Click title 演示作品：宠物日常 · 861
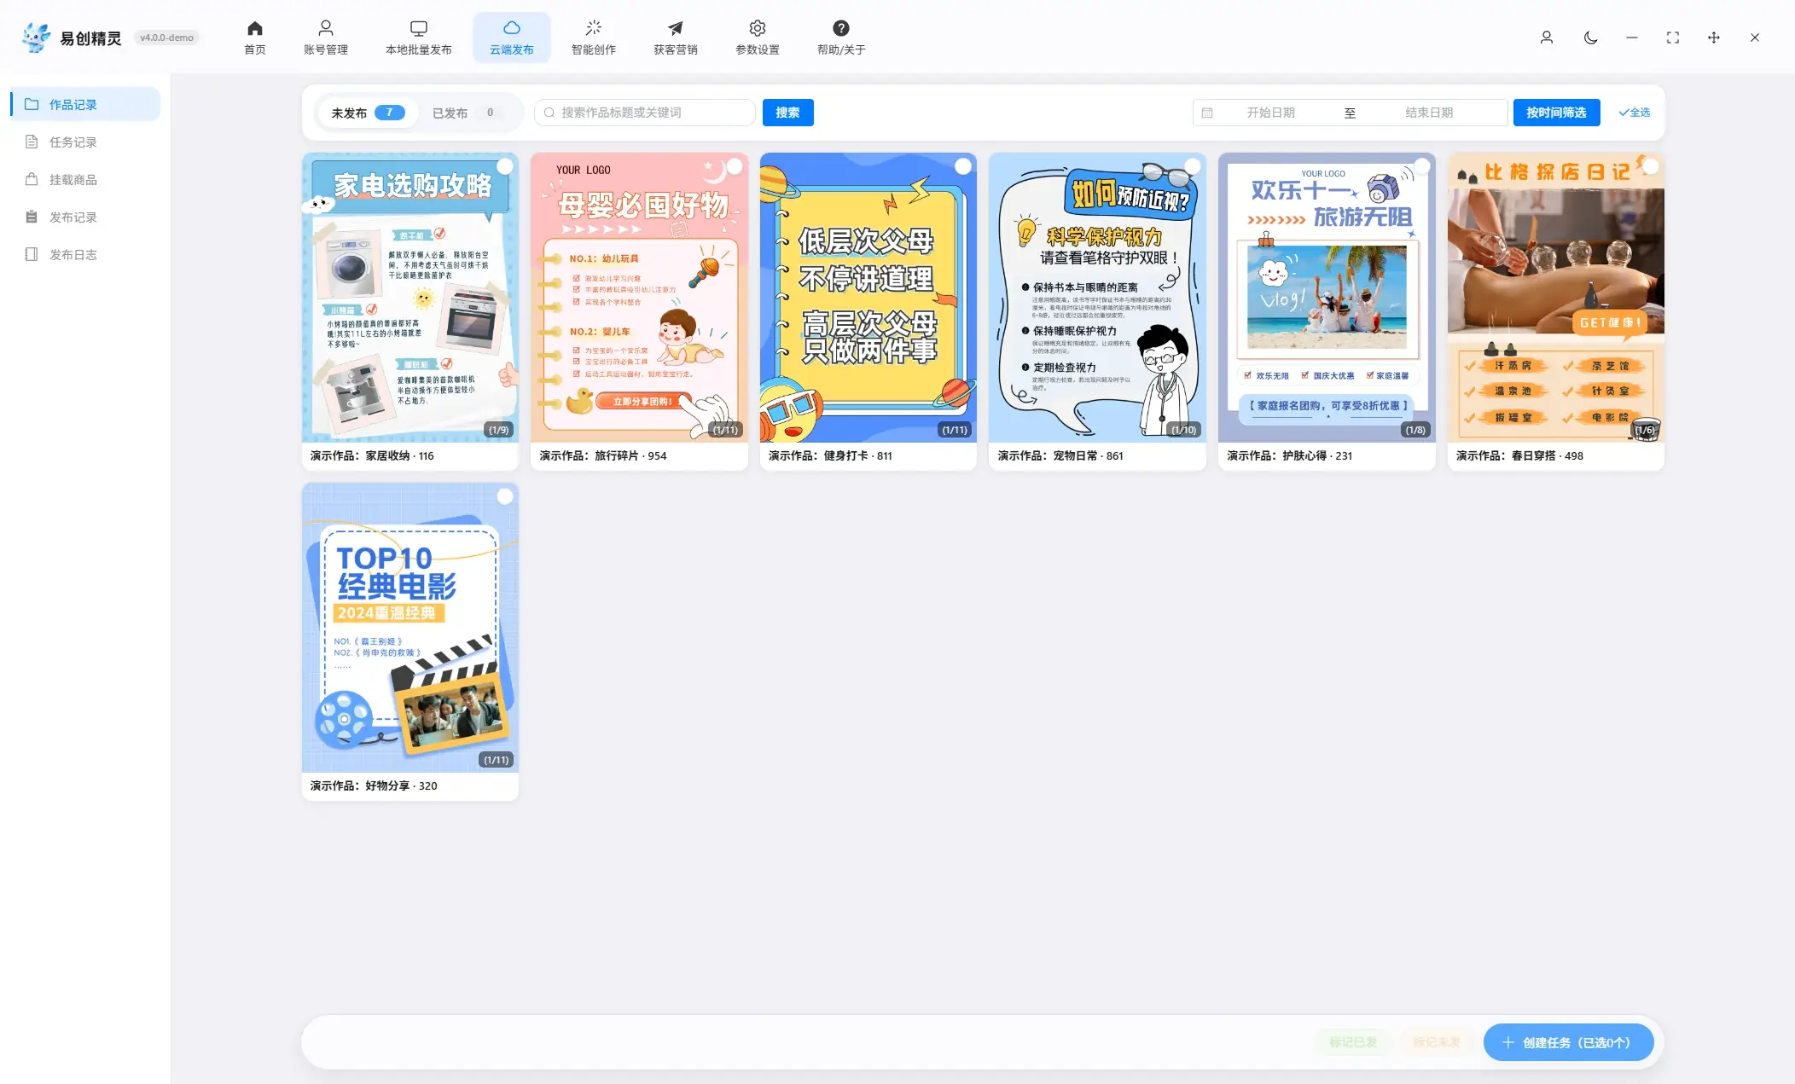Screen dimensions: 1795x1084 pos(1060,456)
